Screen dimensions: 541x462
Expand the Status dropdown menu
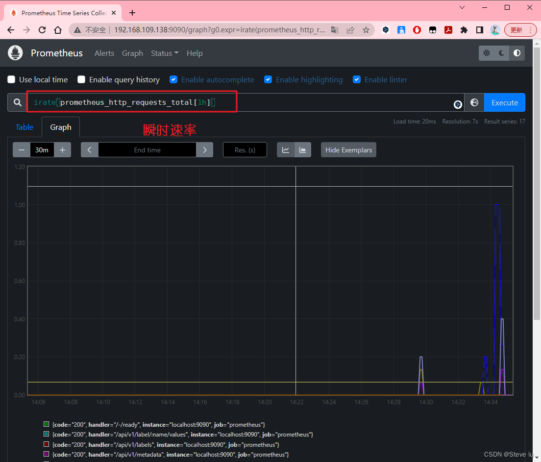[165, 53]
